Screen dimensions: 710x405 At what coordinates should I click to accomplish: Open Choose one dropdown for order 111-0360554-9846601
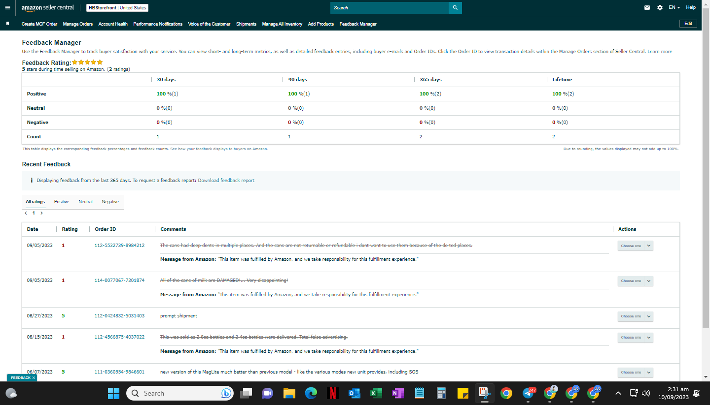click(x=635, y=373)
